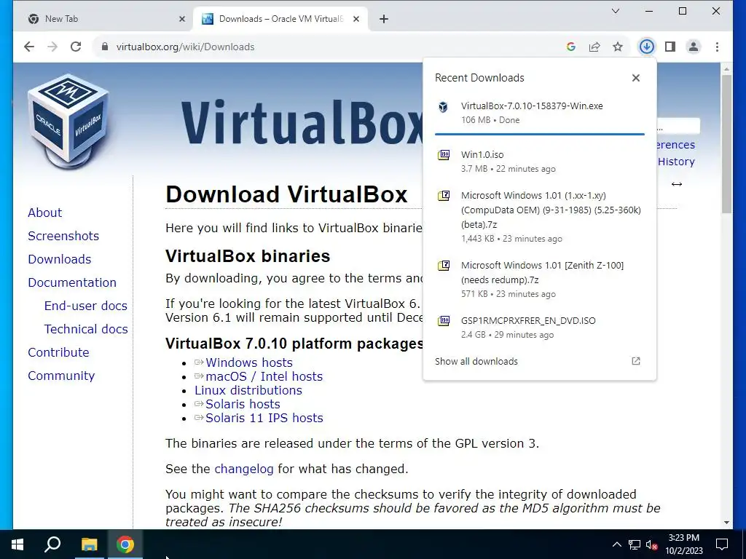Click Show all downloads

point(476,361)
